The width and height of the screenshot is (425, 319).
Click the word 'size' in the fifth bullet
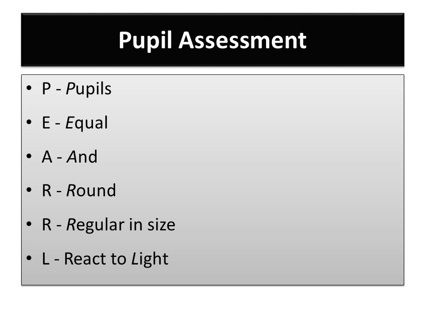click(x=161, y=225)
